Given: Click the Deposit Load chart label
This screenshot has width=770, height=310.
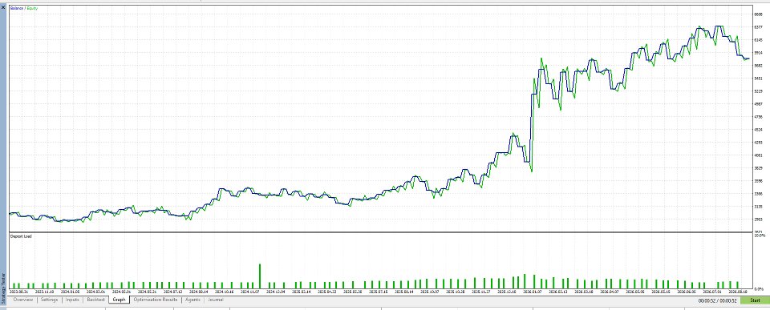Looking at the screenshot, I should pyautogui.click(x=21, y=236).
